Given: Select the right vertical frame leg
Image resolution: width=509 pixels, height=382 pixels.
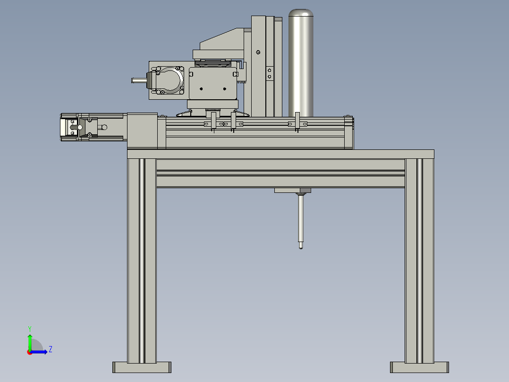Looking at the screenshot, I should coord(419,261).
